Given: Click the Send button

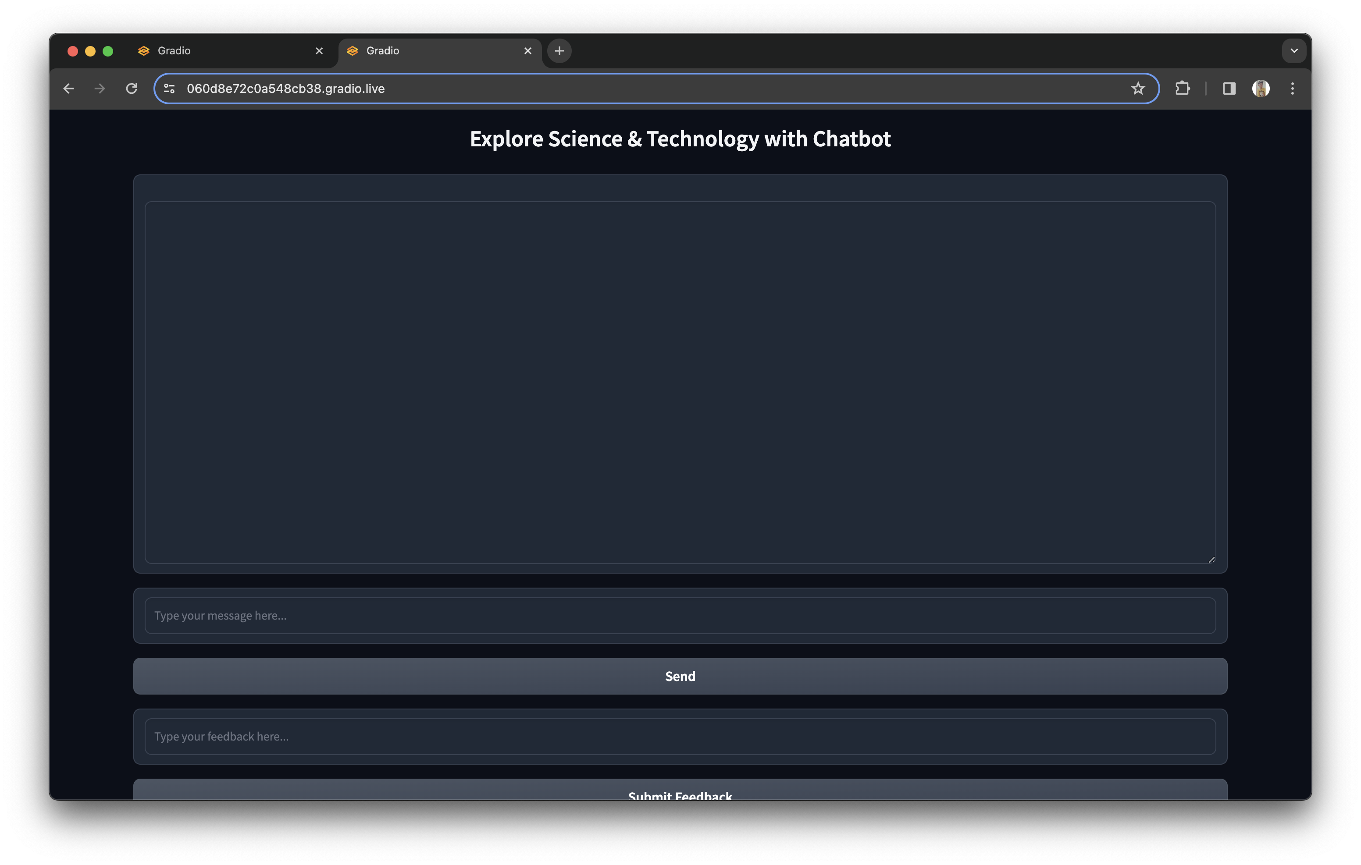Looking at the screenshot, I should tap(680, 676).
